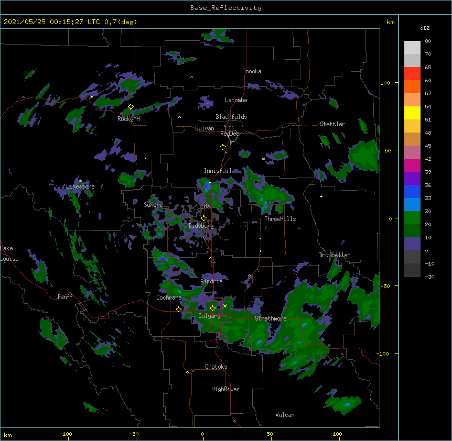
Task: Click the -100 tick on the right axis
Action: pyautogui.click(x=383, y=354)
